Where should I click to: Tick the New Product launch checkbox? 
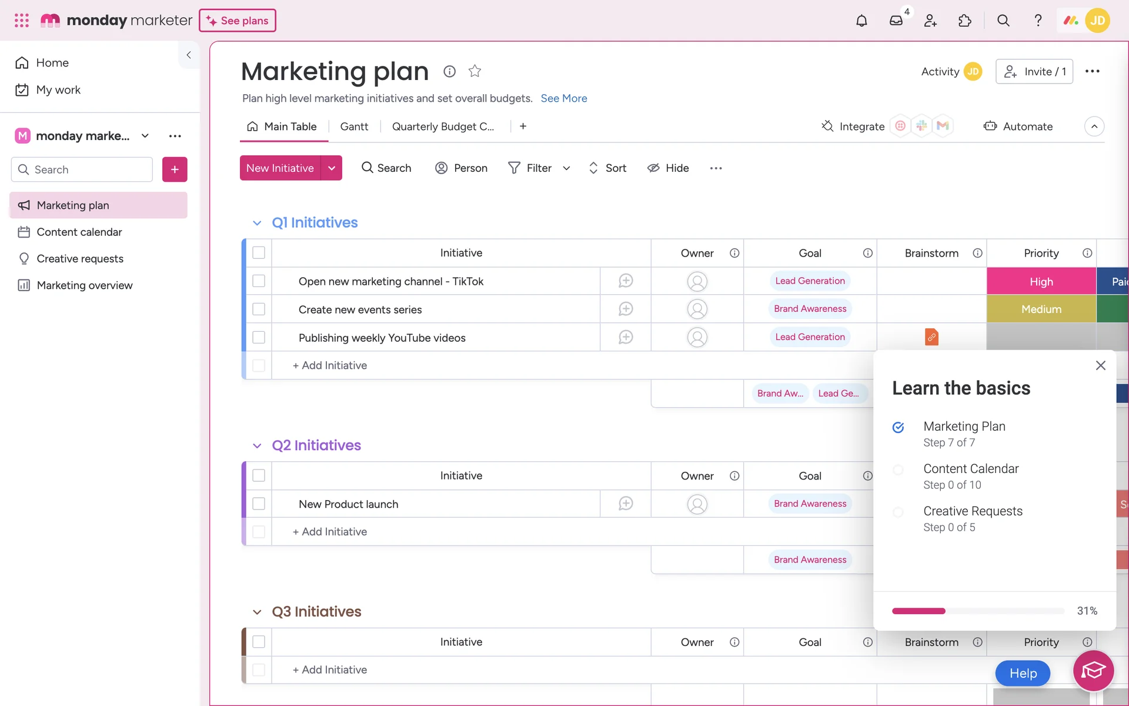pyautogui.click(x=259, y=504)
